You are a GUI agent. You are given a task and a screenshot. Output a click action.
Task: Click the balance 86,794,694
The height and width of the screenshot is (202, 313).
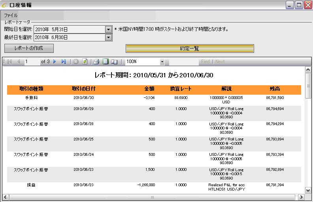[275, 109]
